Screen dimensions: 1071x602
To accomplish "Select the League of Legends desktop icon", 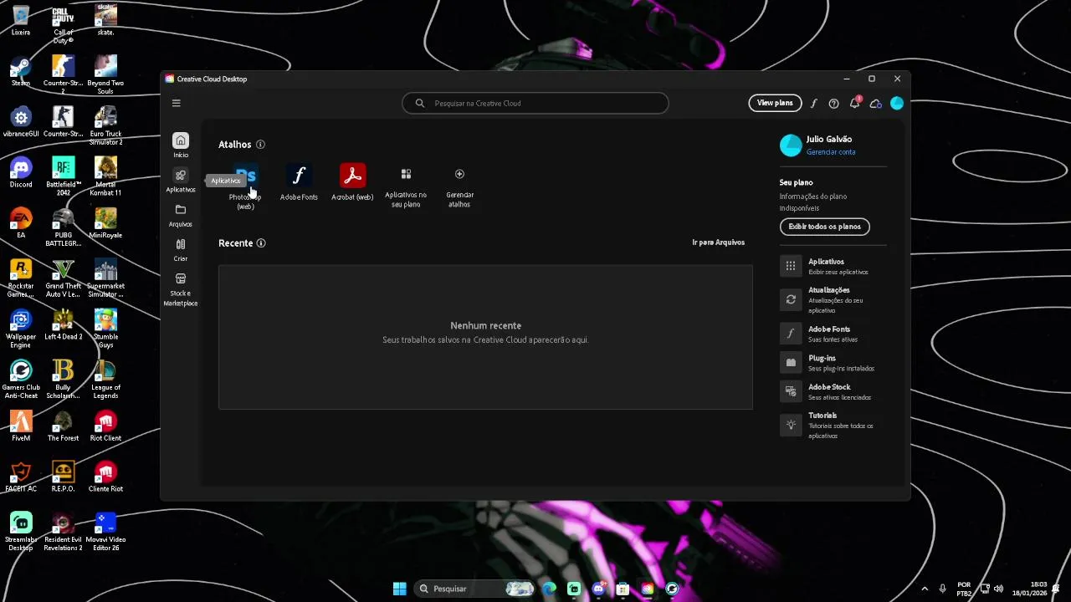I will [x=105, y=380].
